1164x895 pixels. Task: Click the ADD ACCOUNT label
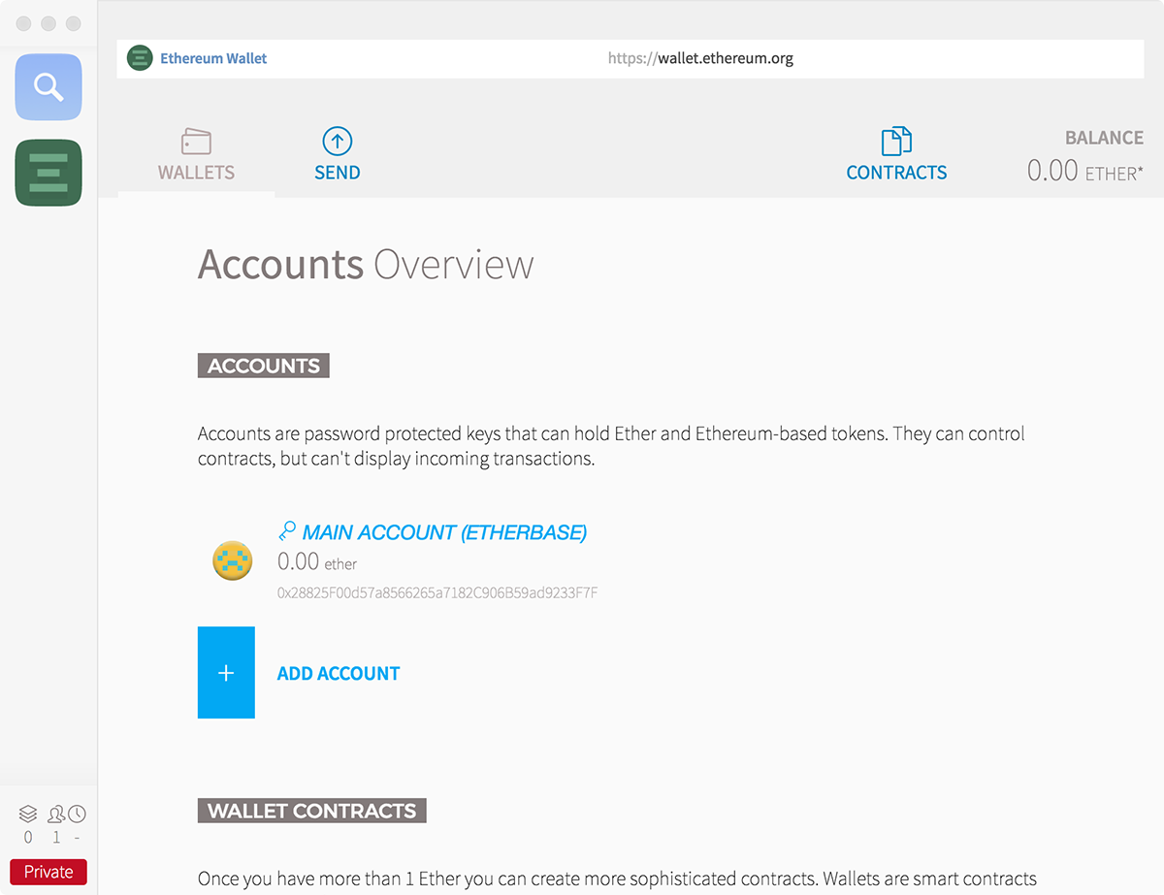point(339,674)
